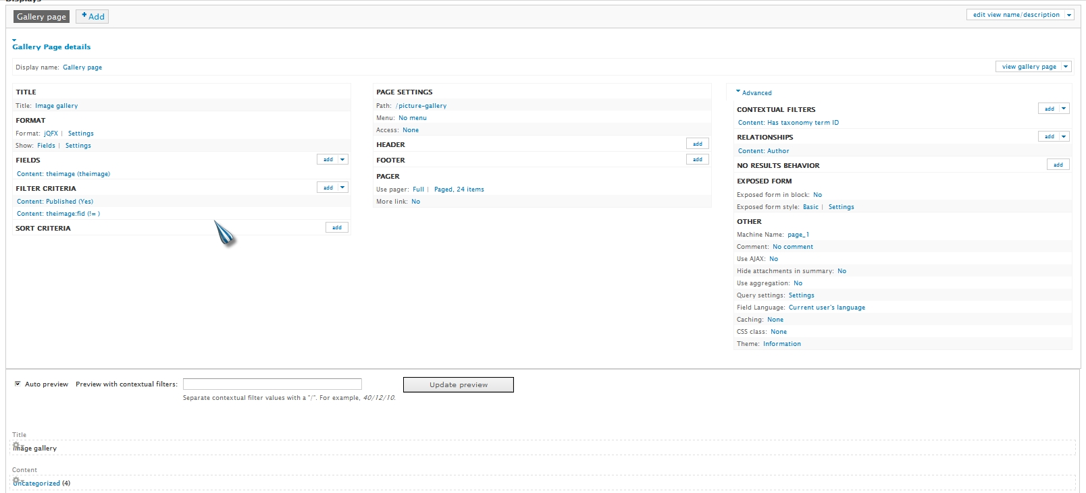This screenshot has height=493, width=1086.
Task: Click the No menu link
Action: 413,118
